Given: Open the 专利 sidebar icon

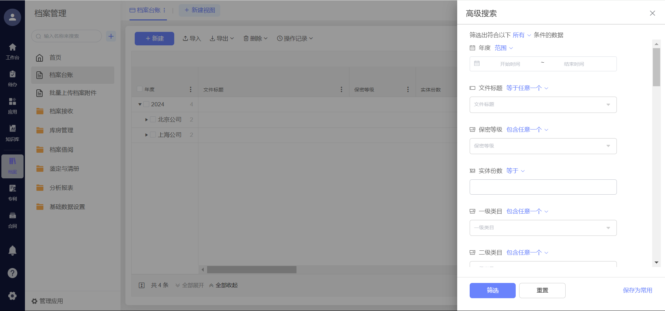Looking at the screenshot, I should [x=12, y=193].
